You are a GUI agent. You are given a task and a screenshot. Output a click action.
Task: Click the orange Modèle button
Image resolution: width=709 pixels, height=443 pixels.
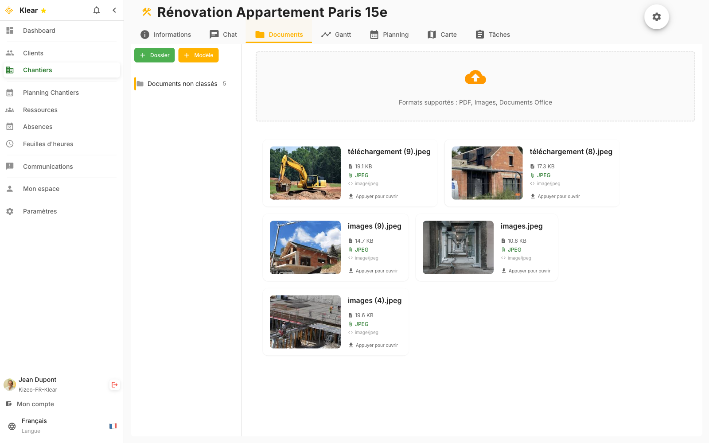click(x=199, y=55)
